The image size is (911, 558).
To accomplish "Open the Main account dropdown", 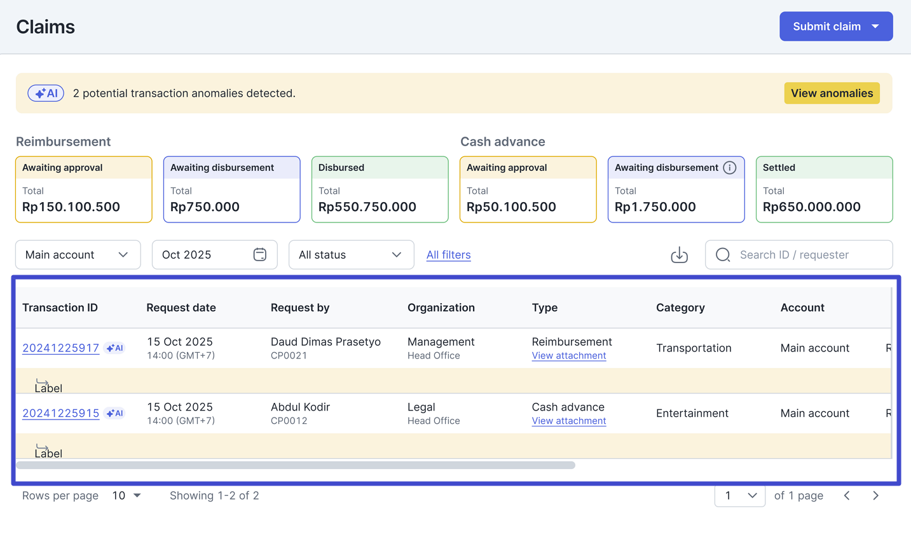I will 78,255.
